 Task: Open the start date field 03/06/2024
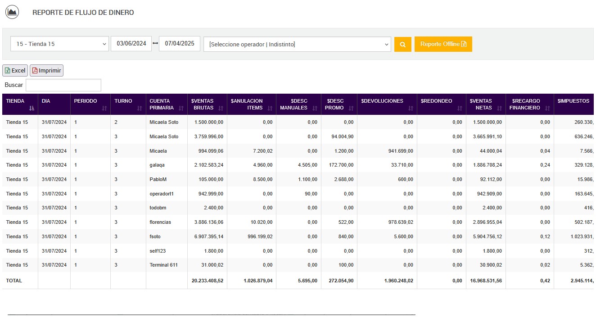[131, 44]
